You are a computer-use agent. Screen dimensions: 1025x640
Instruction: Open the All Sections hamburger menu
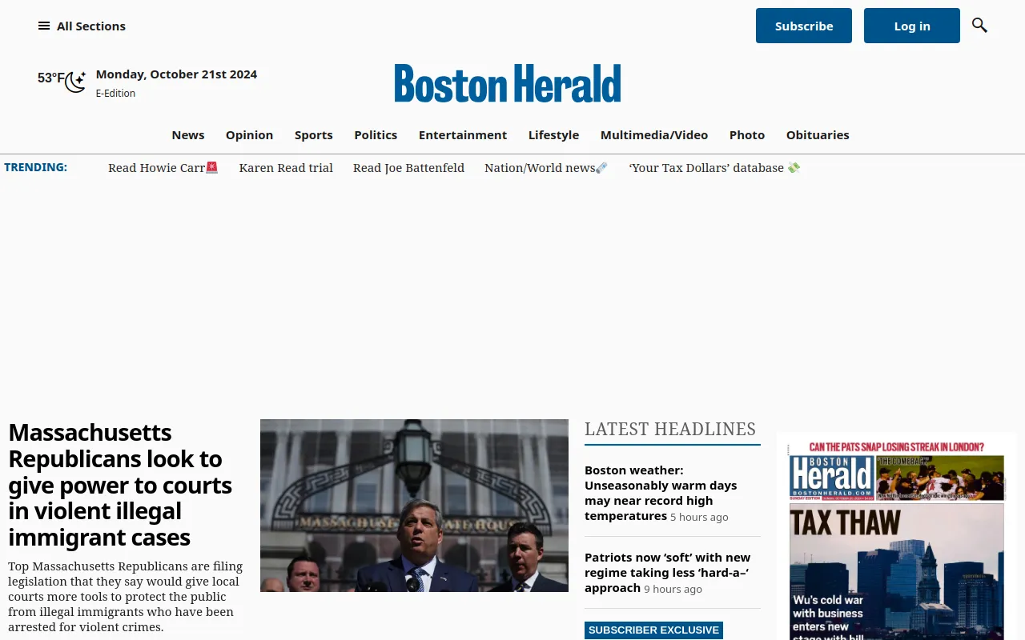(82, 26)
